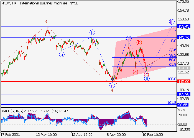Click the 145.76 blue price level label

tap(184, 37)
